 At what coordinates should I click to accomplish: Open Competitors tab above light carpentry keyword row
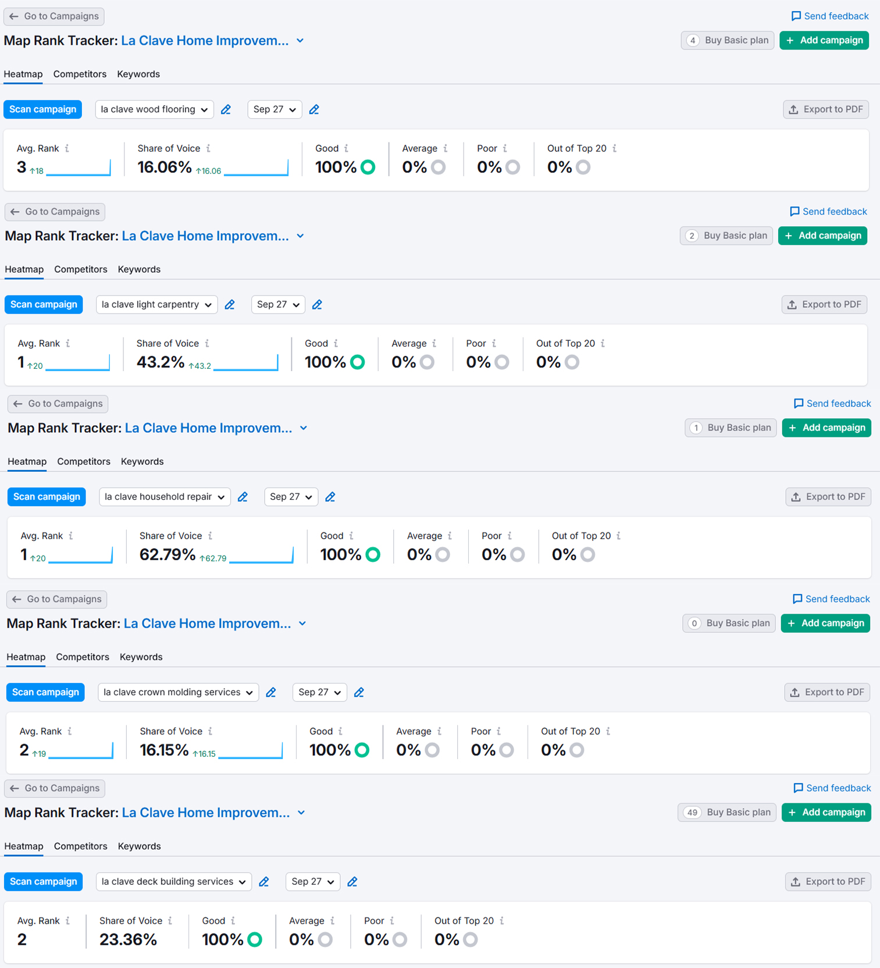tap(81, 269)
